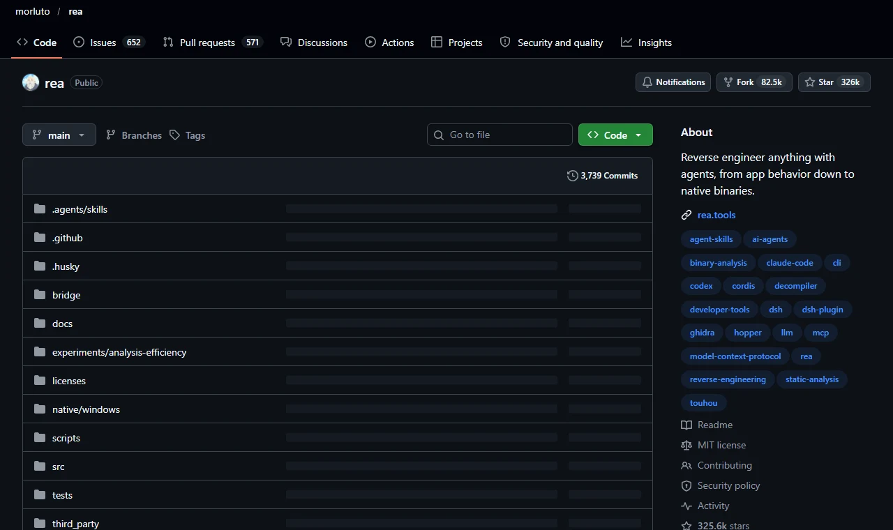The image size is (893, 530).
Task: Open the green Code dropdown
Action: point(615,135)
